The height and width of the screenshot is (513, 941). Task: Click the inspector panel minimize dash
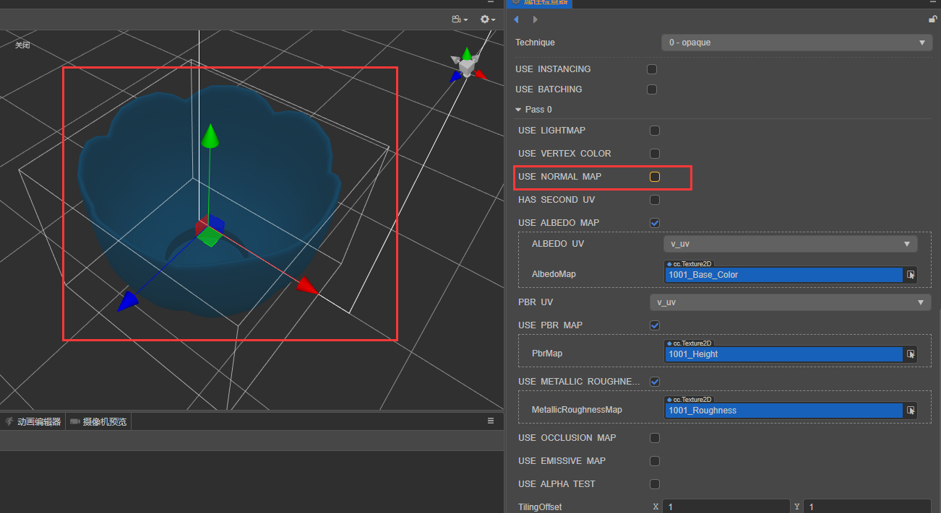coord(933,3)
